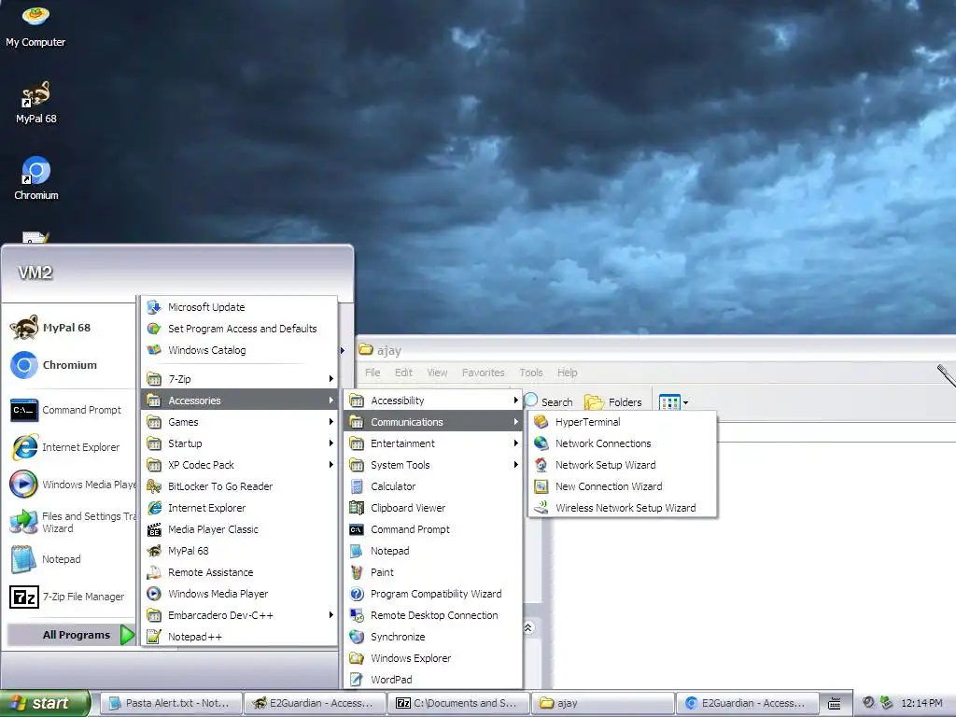Click the Program Compatibility Wizard icon

click(x=357, y=593)
